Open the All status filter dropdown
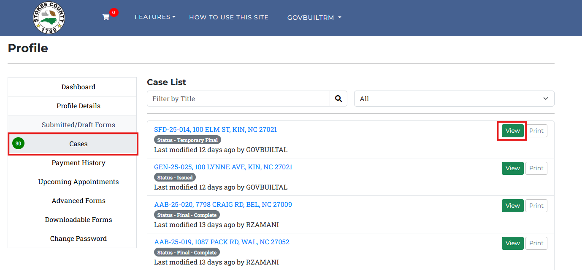This screenshot has width=582, height=270. (454, 99)
